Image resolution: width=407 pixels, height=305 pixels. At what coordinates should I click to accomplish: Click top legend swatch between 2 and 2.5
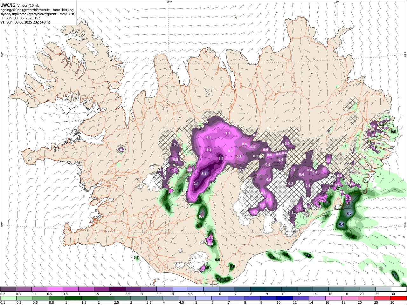(117, 289)
